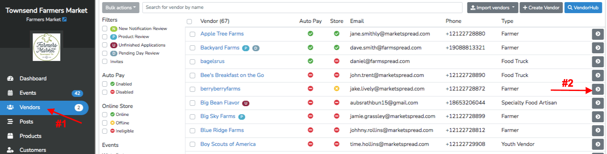
Task: Click the edit icon beside Farmers Market subtitle
Action: [x=64, y=19]
